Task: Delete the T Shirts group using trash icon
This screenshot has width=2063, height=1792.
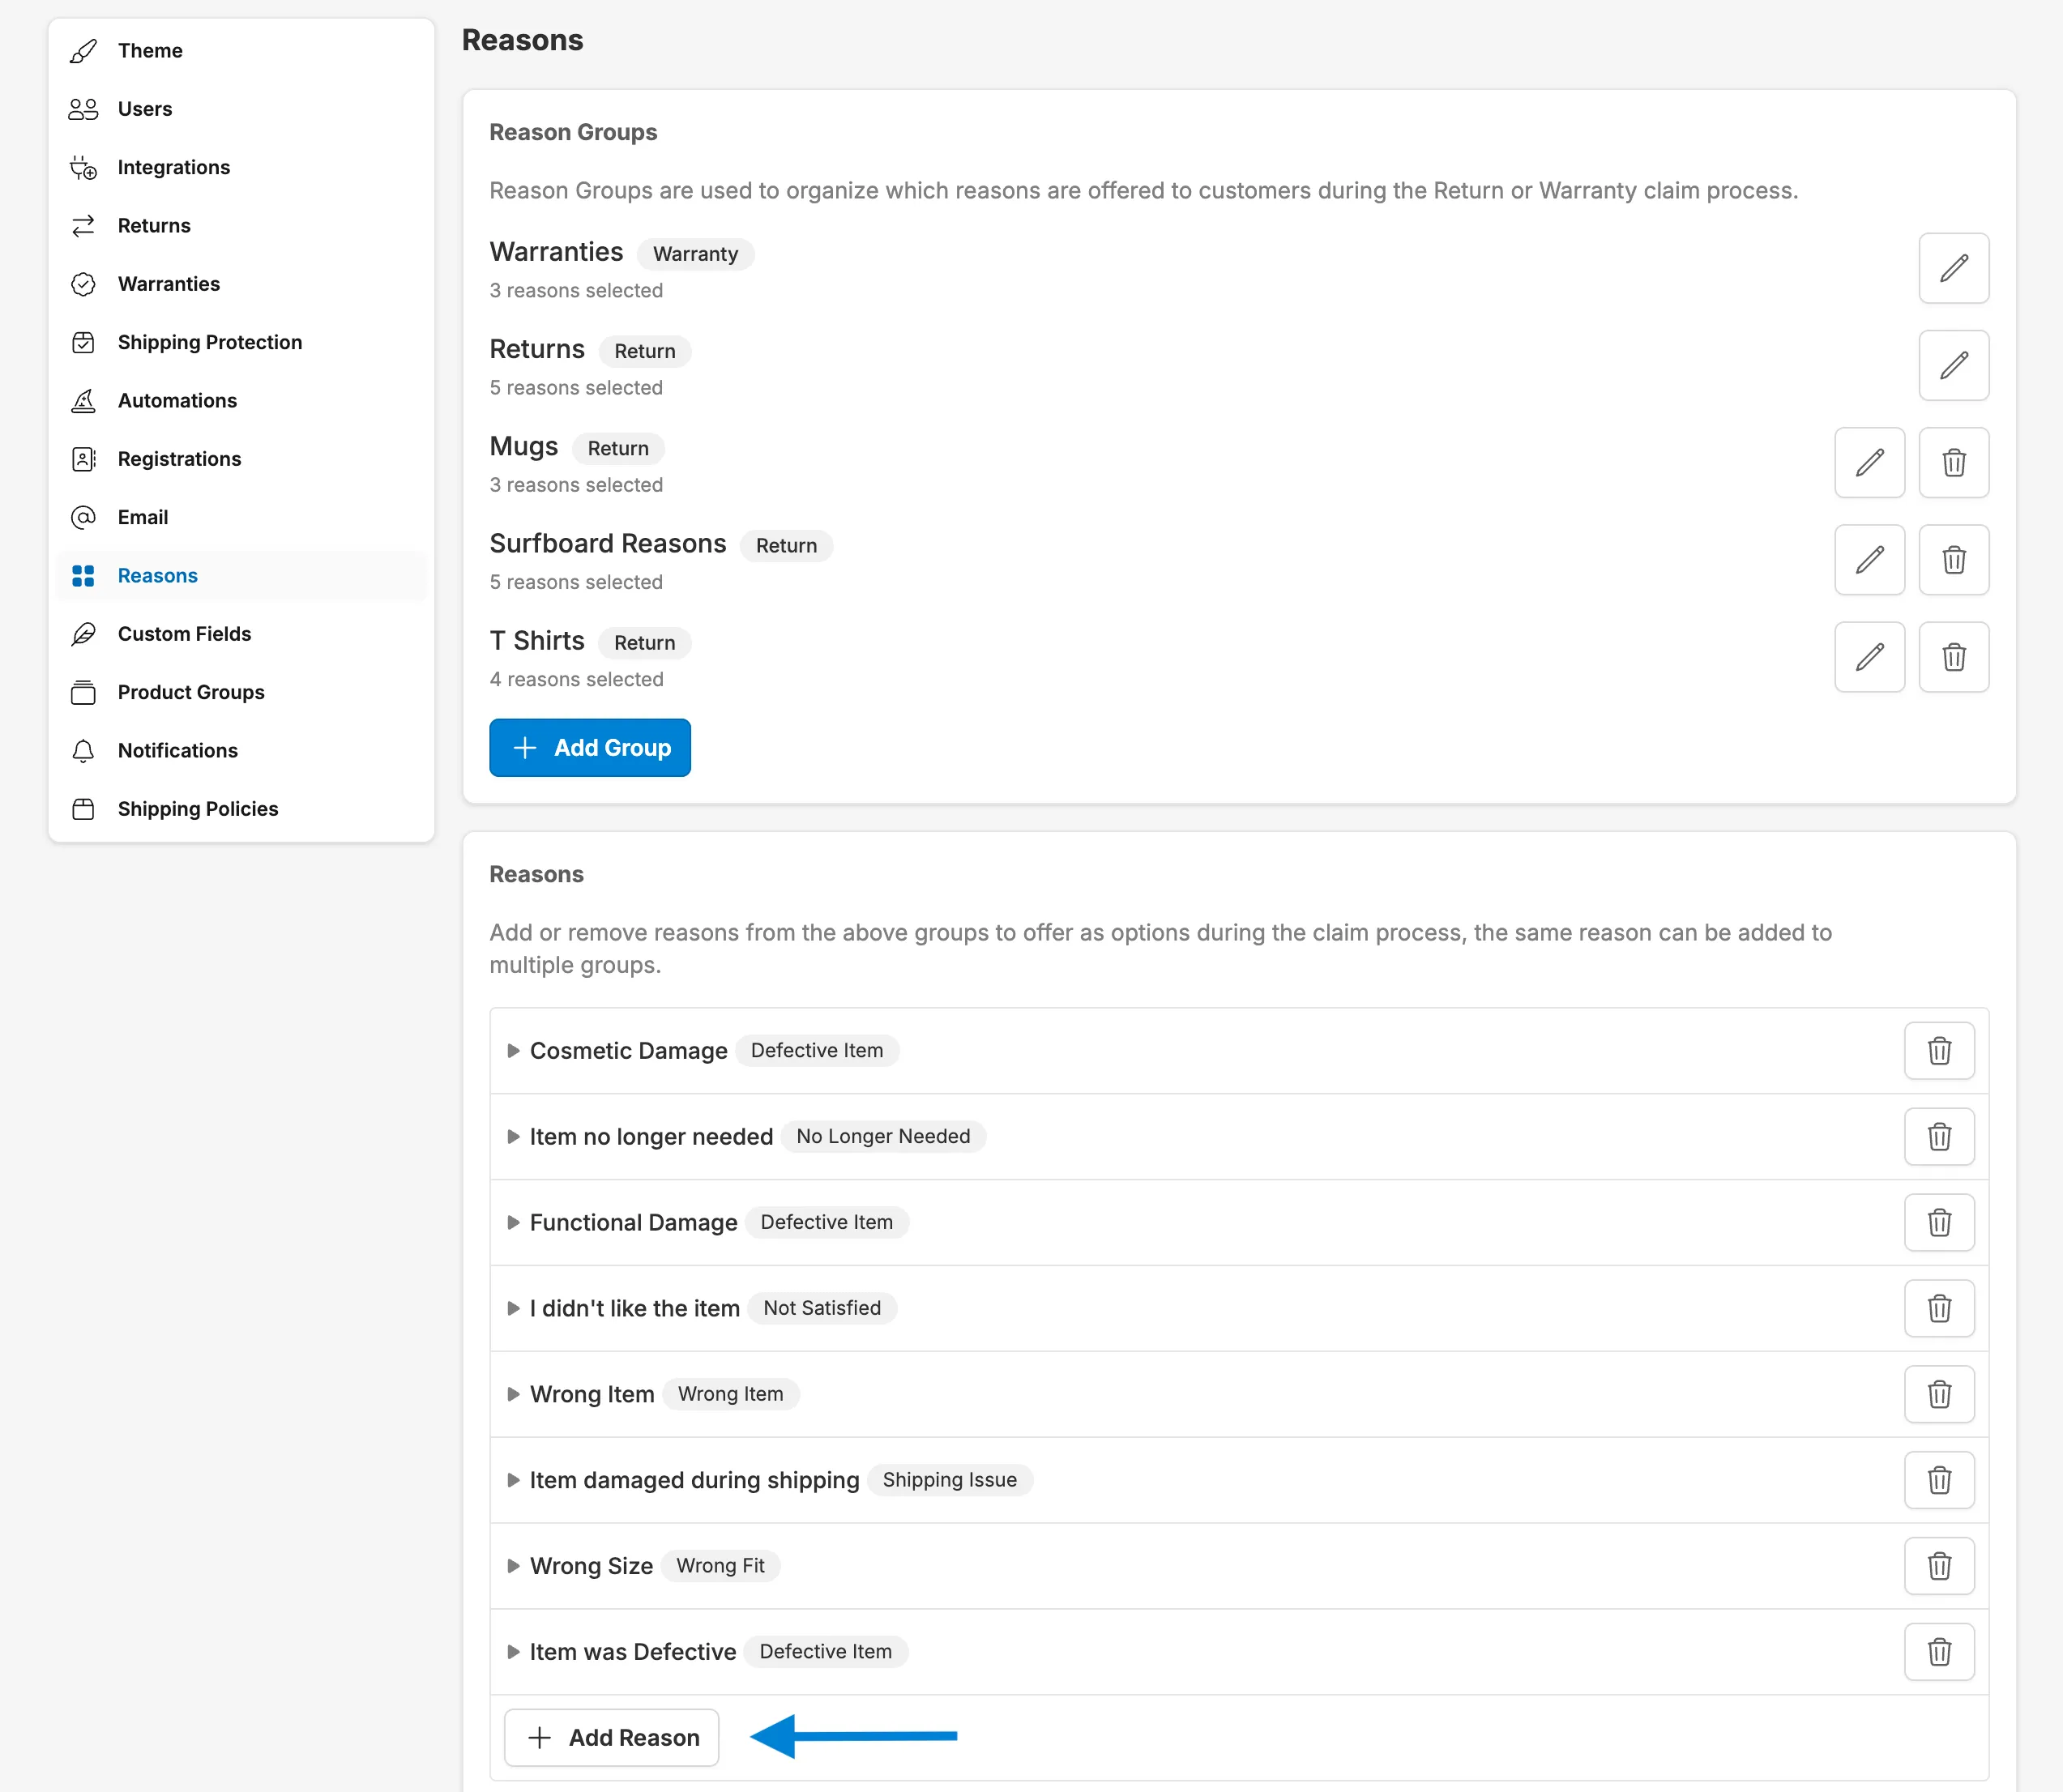Action: tap(1953, 656)
